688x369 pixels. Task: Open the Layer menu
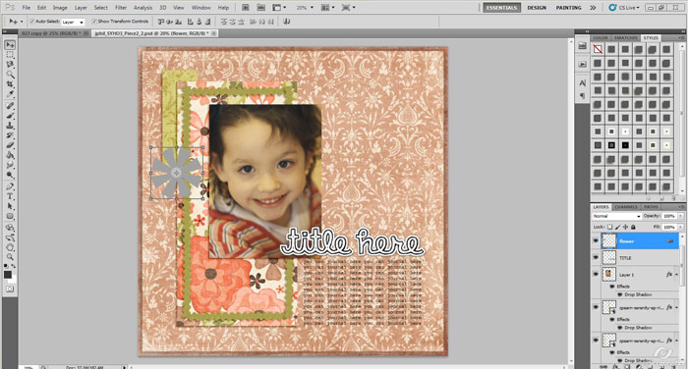click(81, 8)
